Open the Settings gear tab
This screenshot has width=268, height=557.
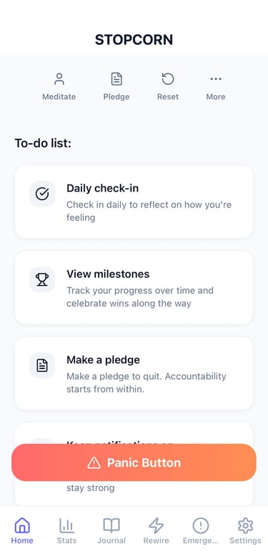[245, 531]
